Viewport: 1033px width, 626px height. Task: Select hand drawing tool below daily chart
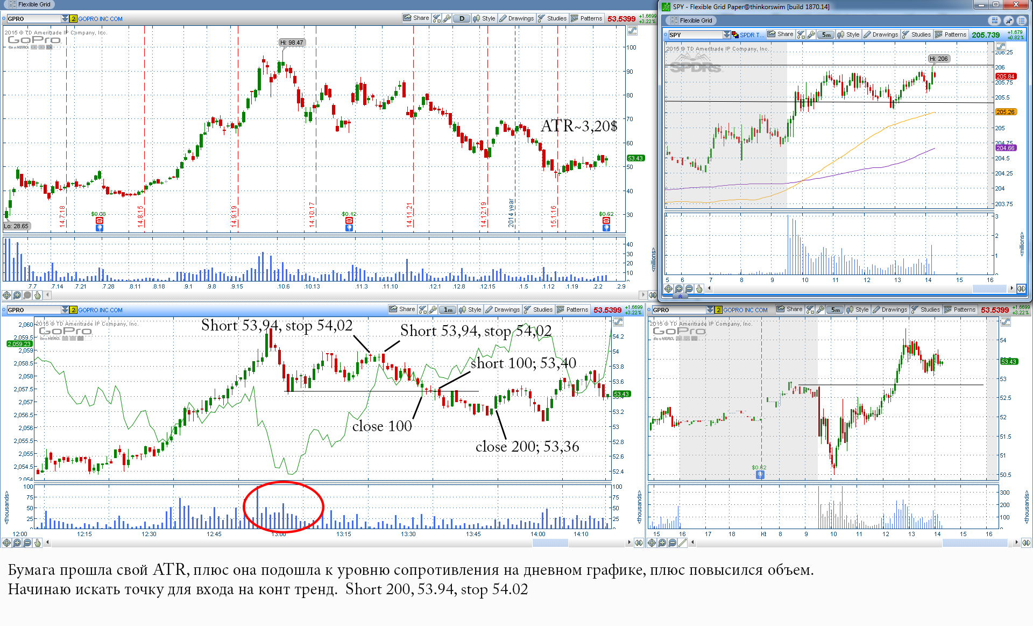pos(37,295)
